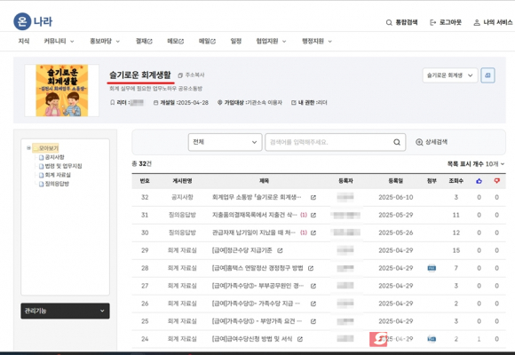Click the 로그아웃 logout icon
515x355 pixels.
[x=433, y=22]
